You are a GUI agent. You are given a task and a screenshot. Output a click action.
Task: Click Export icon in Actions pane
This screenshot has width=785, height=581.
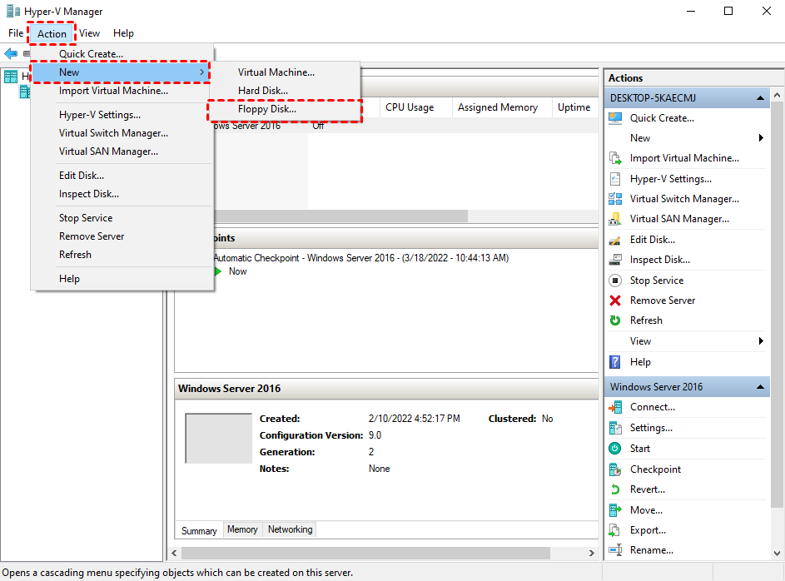click(x=615, y=530)
